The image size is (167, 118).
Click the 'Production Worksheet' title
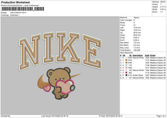pyautogui.click(x=15, y=2)
